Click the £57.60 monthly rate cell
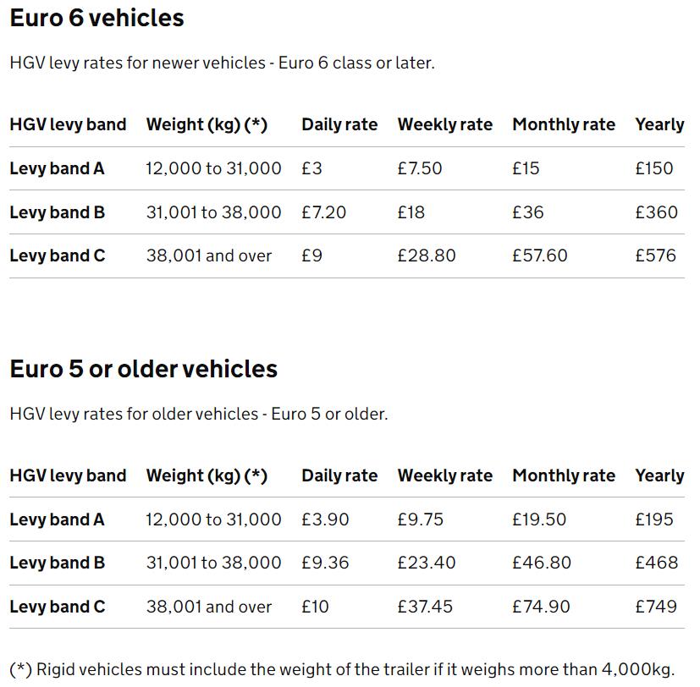Viewport: 700px width, 687px height. coord(540,256)
